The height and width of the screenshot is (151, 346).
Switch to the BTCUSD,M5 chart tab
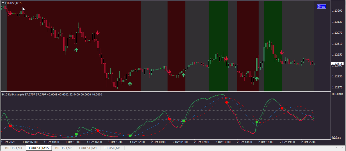[64, 148]
